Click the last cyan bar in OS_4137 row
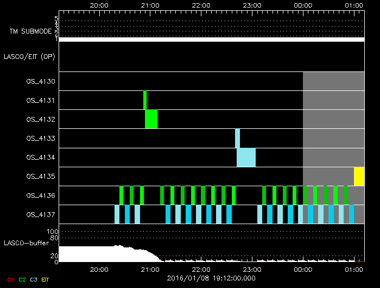The image size is (380, 288). 351,214
